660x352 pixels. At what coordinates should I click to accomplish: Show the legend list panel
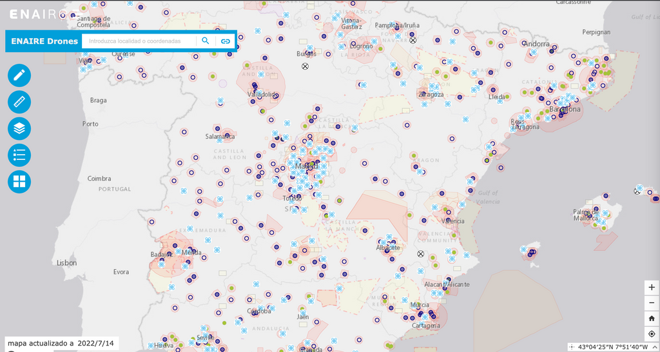tap(19, 155)
